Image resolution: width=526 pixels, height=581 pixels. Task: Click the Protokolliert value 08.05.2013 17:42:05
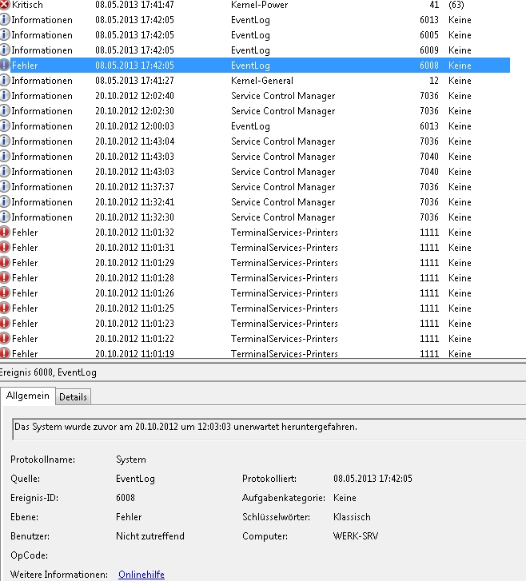pyautogui.click(x=373, y=479)
